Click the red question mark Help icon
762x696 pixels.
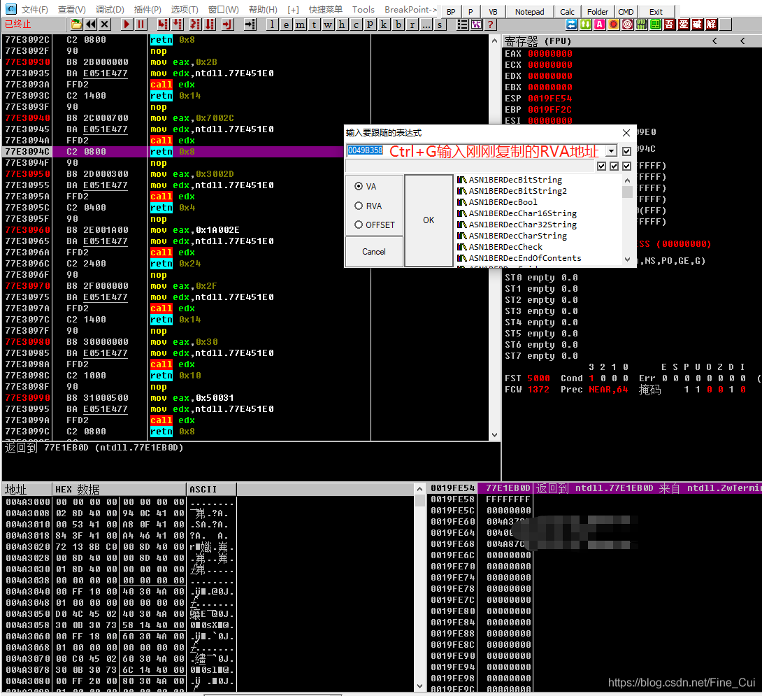(x=490, y=24)
